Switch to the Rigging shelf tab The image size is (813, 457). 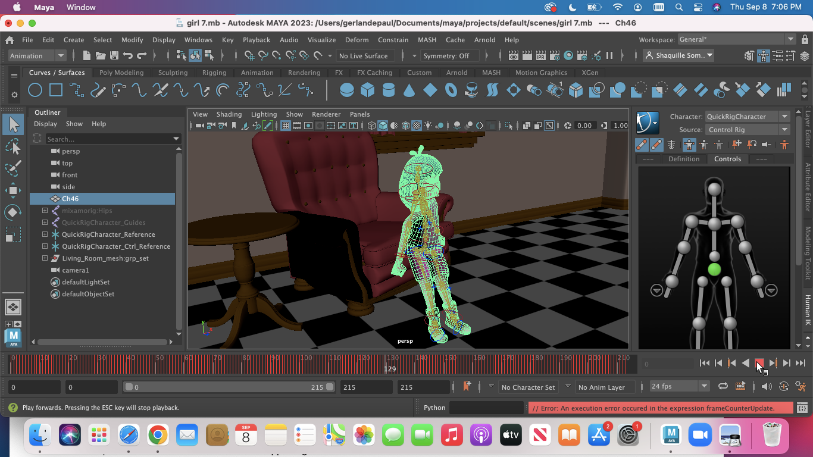coord(214,72)
